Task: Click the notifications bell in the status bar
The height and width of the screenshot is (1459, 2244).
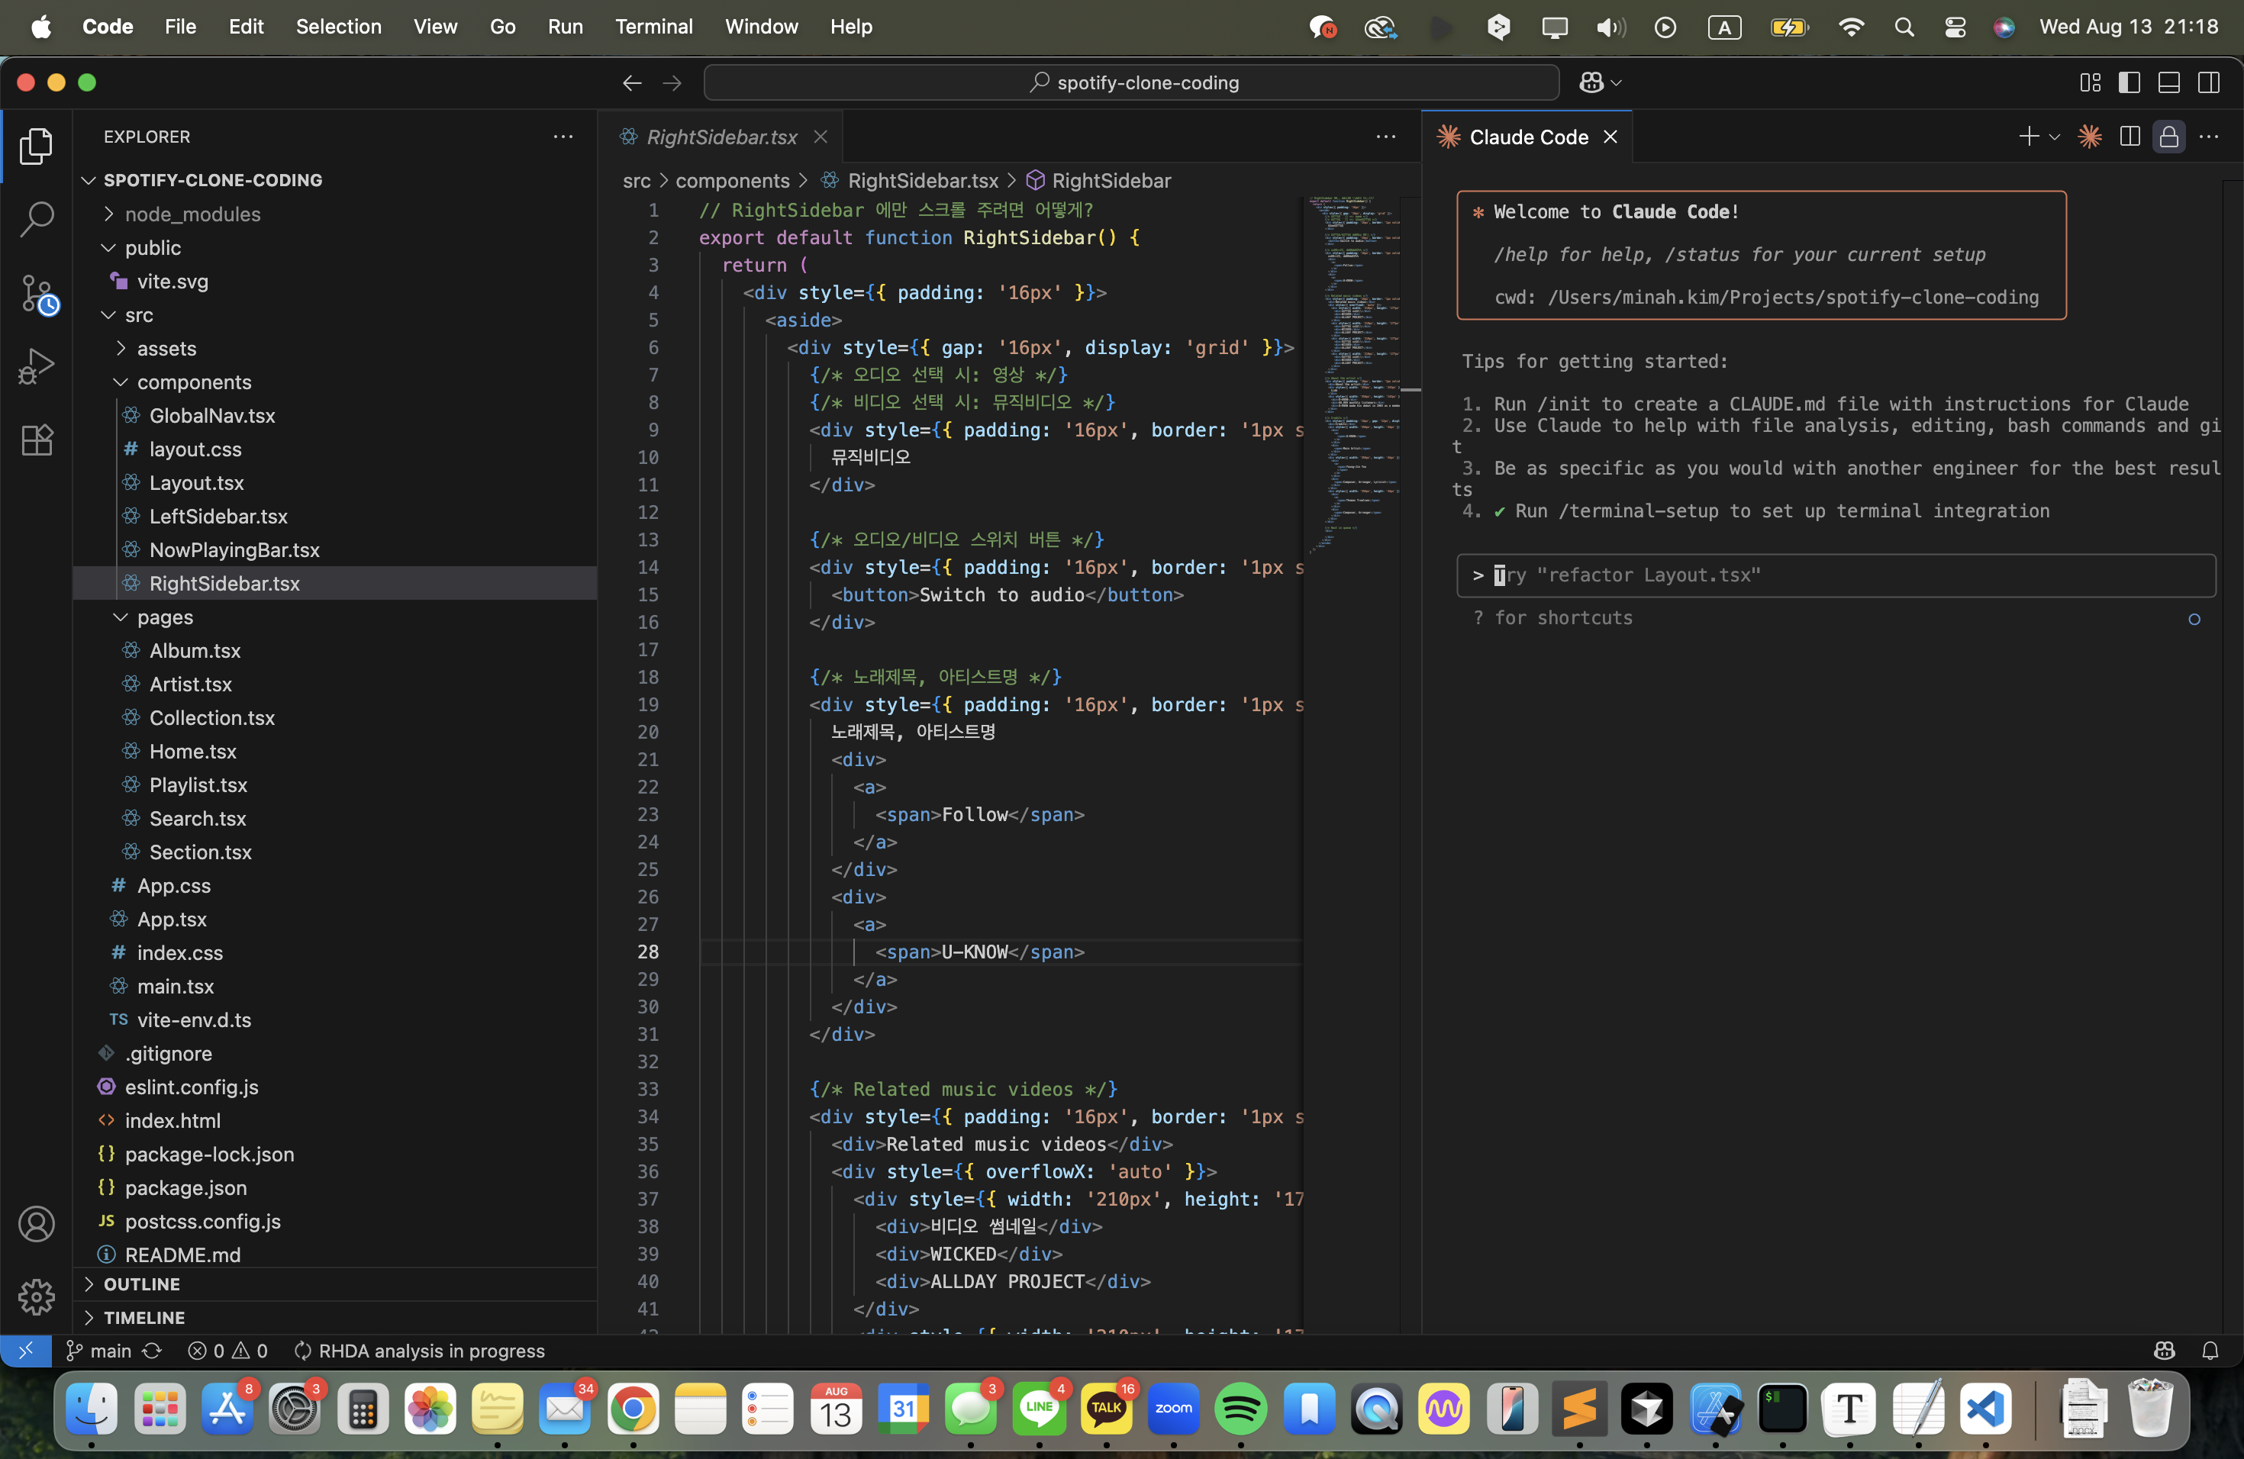Action: [x=2209, y=1351]
